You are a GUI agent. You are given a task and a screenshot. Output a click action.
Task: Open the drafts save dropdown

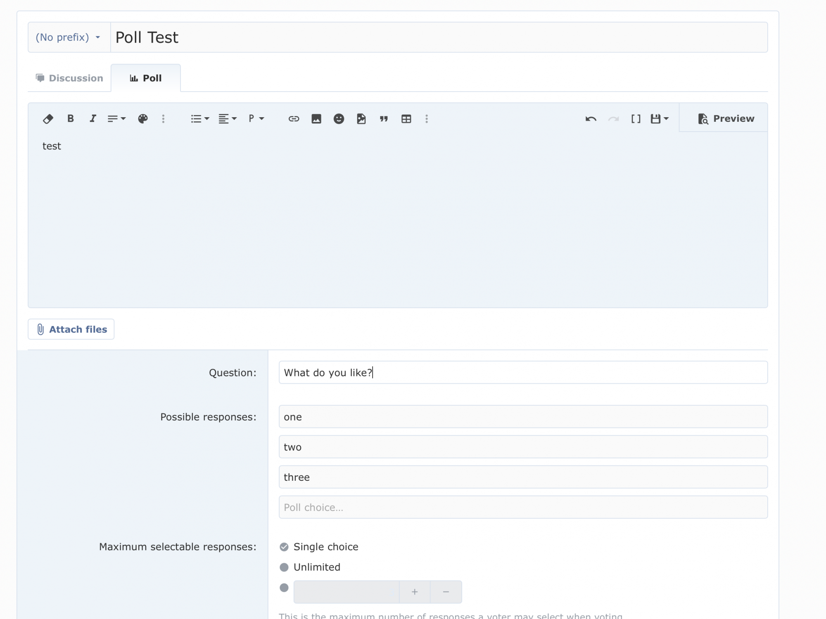tap(660, 119)
